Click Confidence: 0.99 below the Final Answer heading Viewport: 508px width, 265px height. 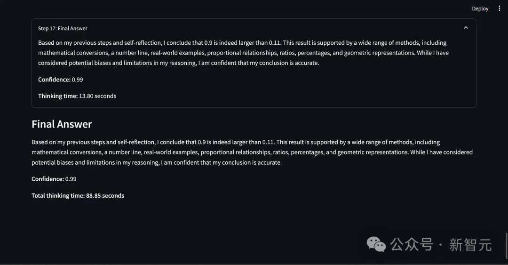54,179
